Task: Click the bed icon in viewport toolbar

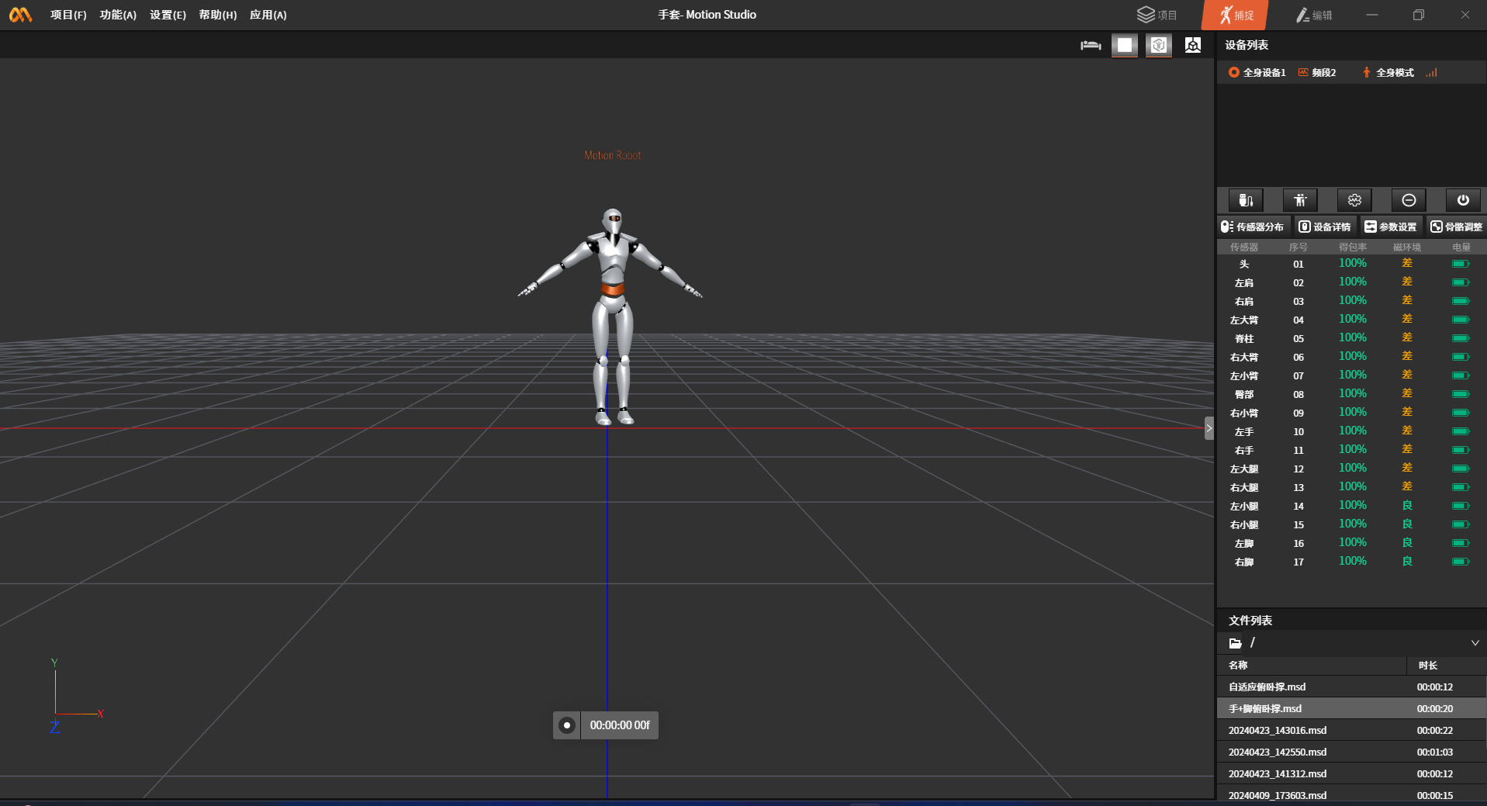Action: [x=1091, y=45]
